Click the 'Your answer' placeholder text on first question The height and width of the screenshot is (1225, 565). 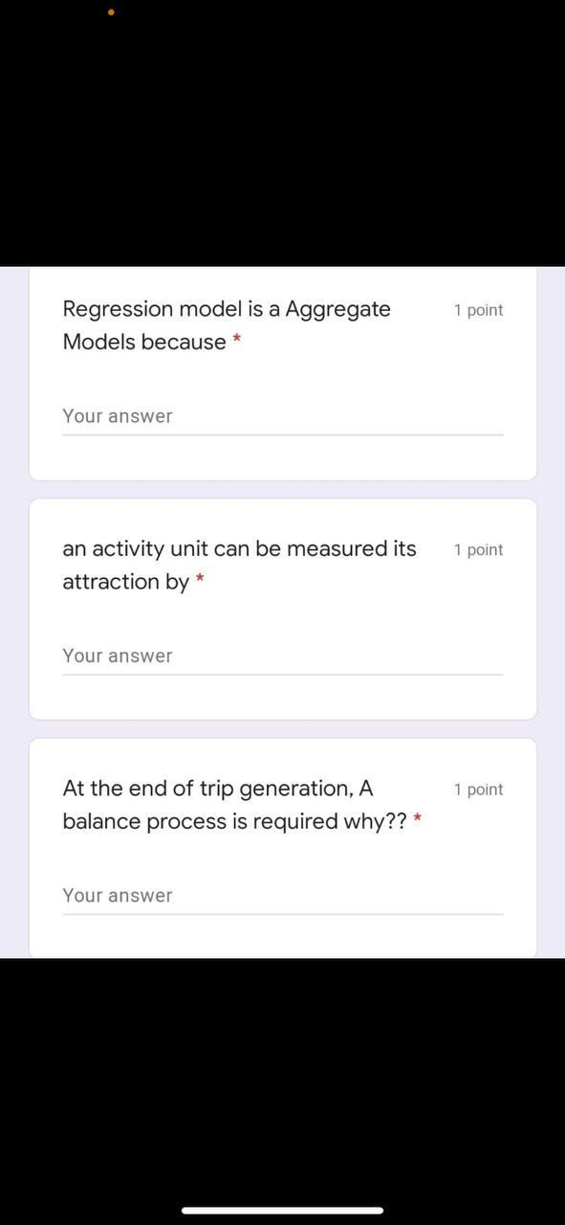(x=118, y=415)
